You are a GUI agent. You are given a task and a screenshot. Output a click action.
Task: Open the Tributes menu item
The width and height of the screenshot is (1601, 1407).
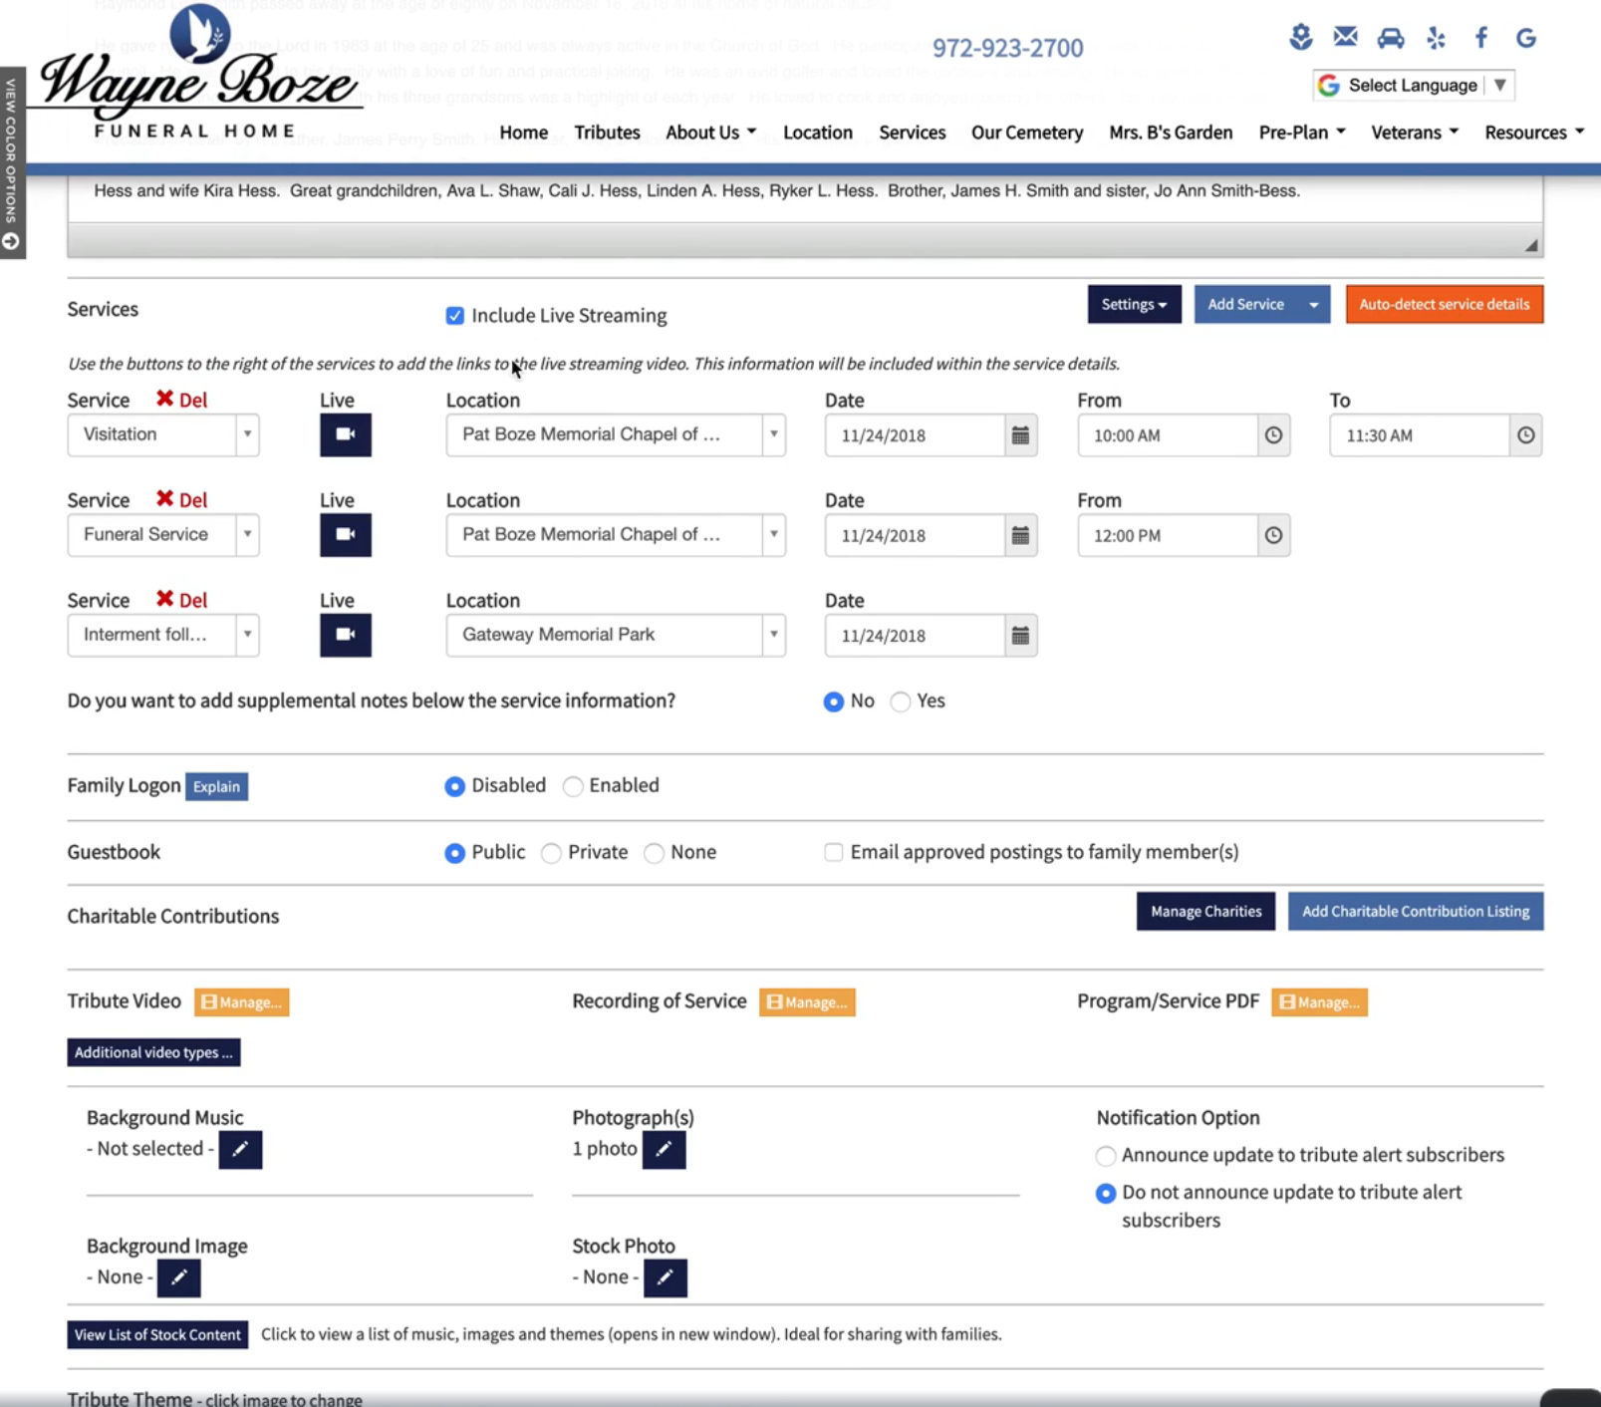pyautogui.click(x=607, y=133)
